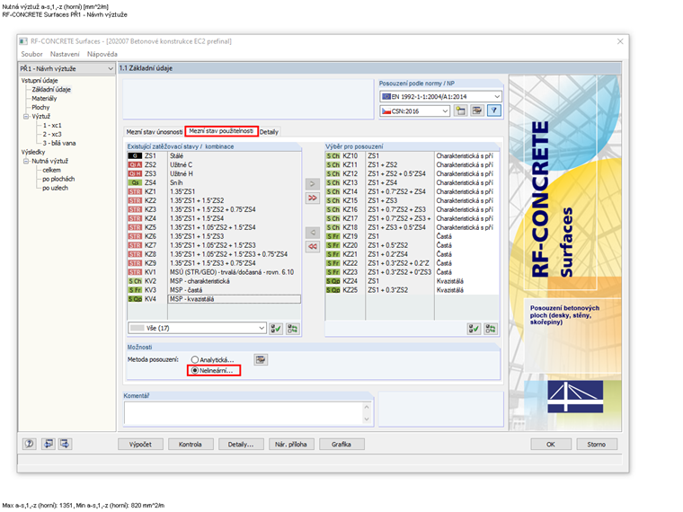Image resolution: width=683 pixels, height=512 pixels.
Task: Open the Vše (17) filter dropdown
Action: tap(262, 328)
